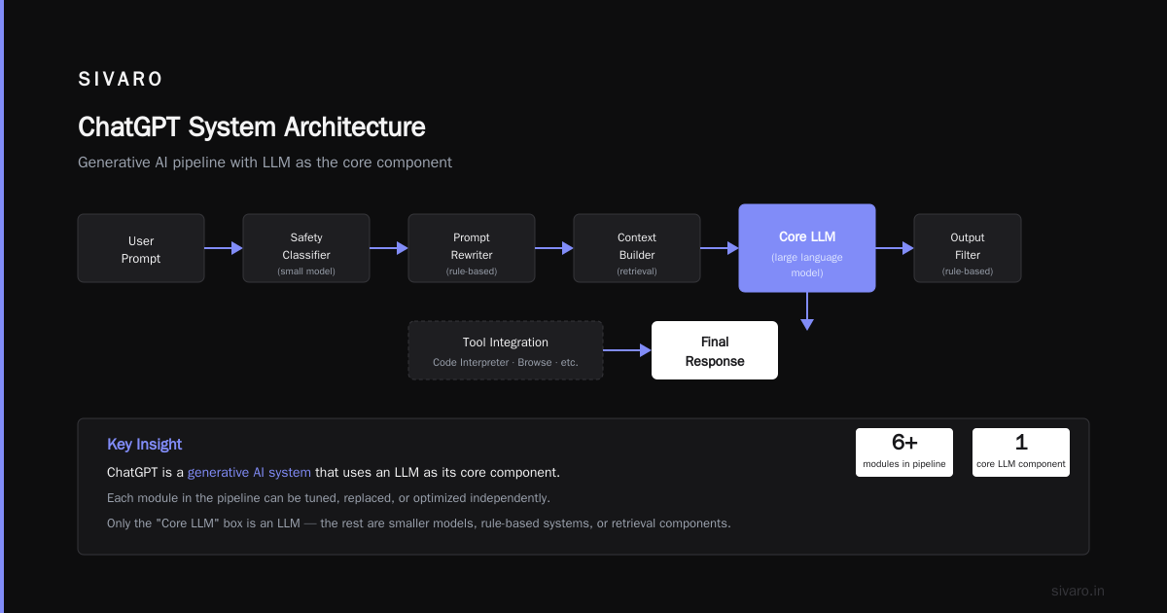The width and height of the screenshot is (1167, 613).
Task: Click the sivaro.in footer text
Action: (x=1078, y=591)
